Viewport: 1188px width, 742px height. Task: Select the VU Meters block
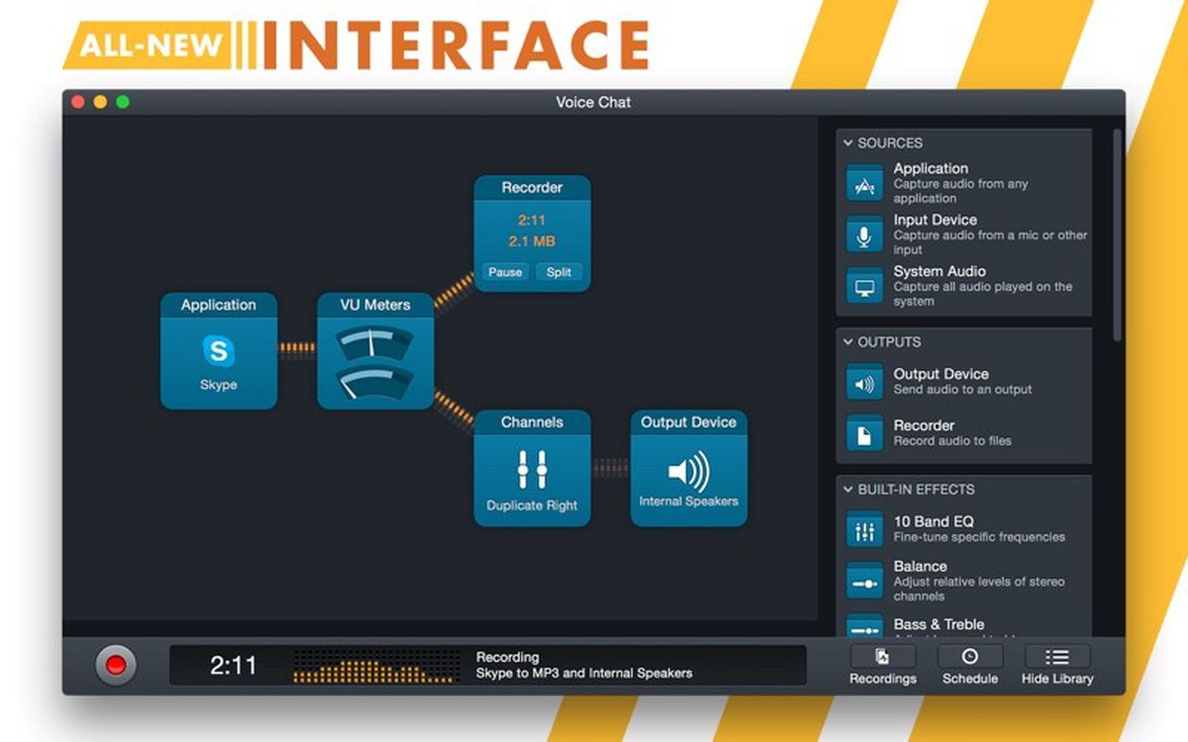point(375,351)
